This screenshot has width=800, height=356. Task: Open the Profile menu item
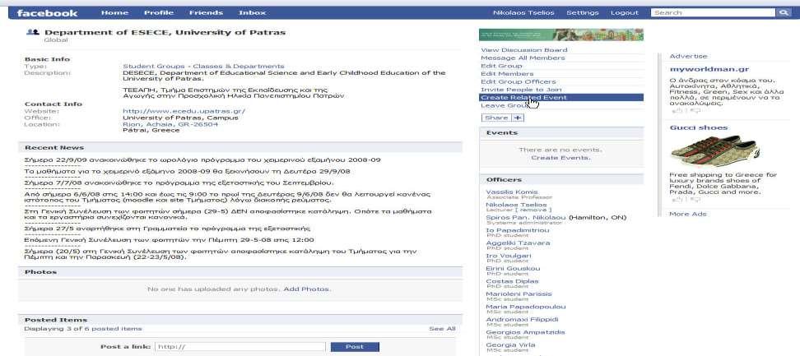pyautogui.click(x=159, y=12)
